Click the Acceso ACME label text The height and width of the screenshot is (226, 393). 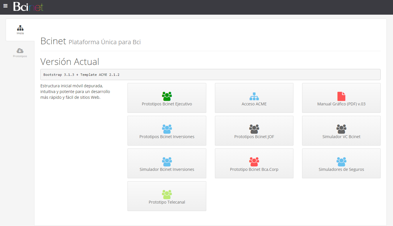254,104
